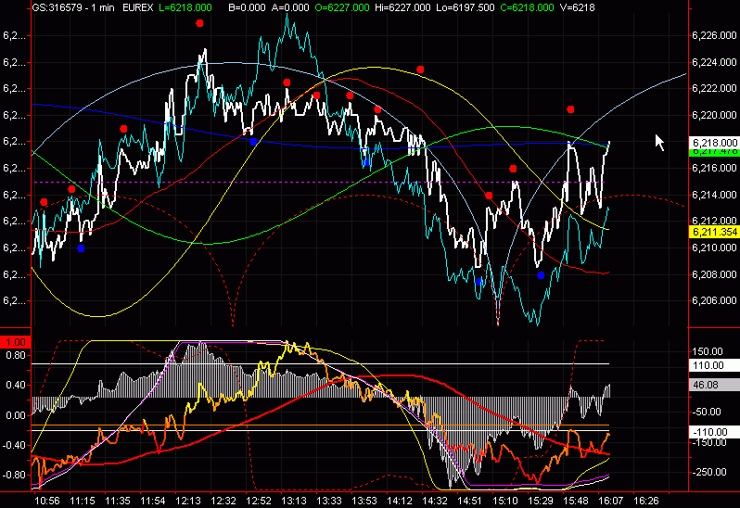Click the 6,222.000 price axis label
740x508 pixels.
714,88
